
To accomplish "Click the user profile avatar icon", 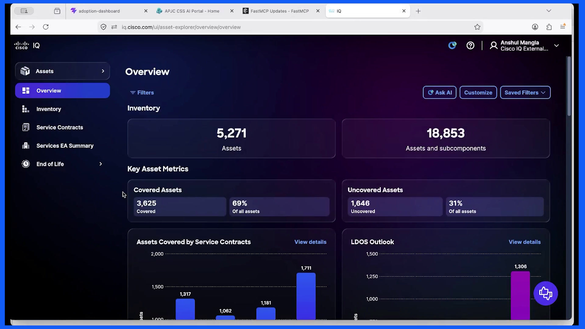I will tap(494, 45).
